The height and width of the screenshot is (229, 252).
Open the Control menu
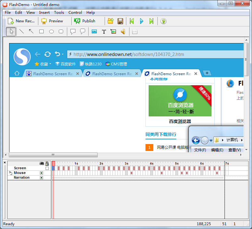pyautogui.click(x=75, y=13)
